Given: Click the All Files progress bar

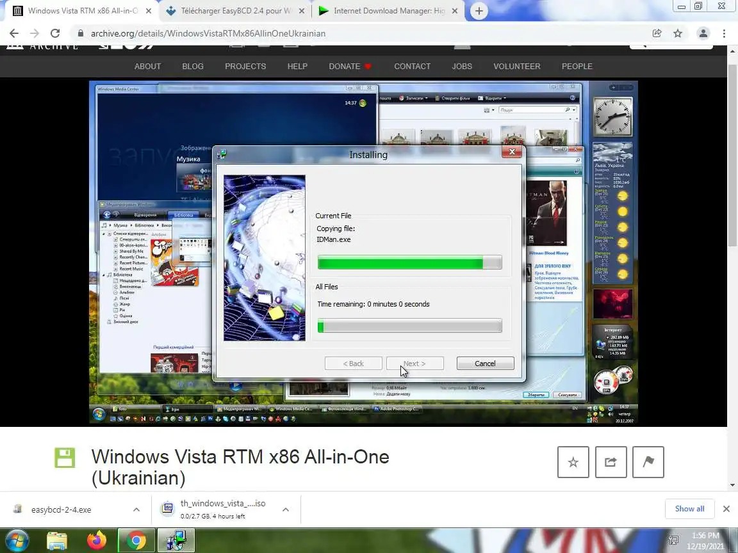Looking at the screenshot, I should coord(409,326).
